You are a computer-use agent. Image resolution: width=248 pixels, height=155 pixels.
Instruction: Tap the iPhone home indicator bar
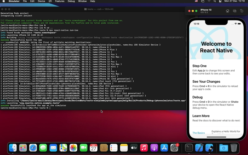point(216,137)
